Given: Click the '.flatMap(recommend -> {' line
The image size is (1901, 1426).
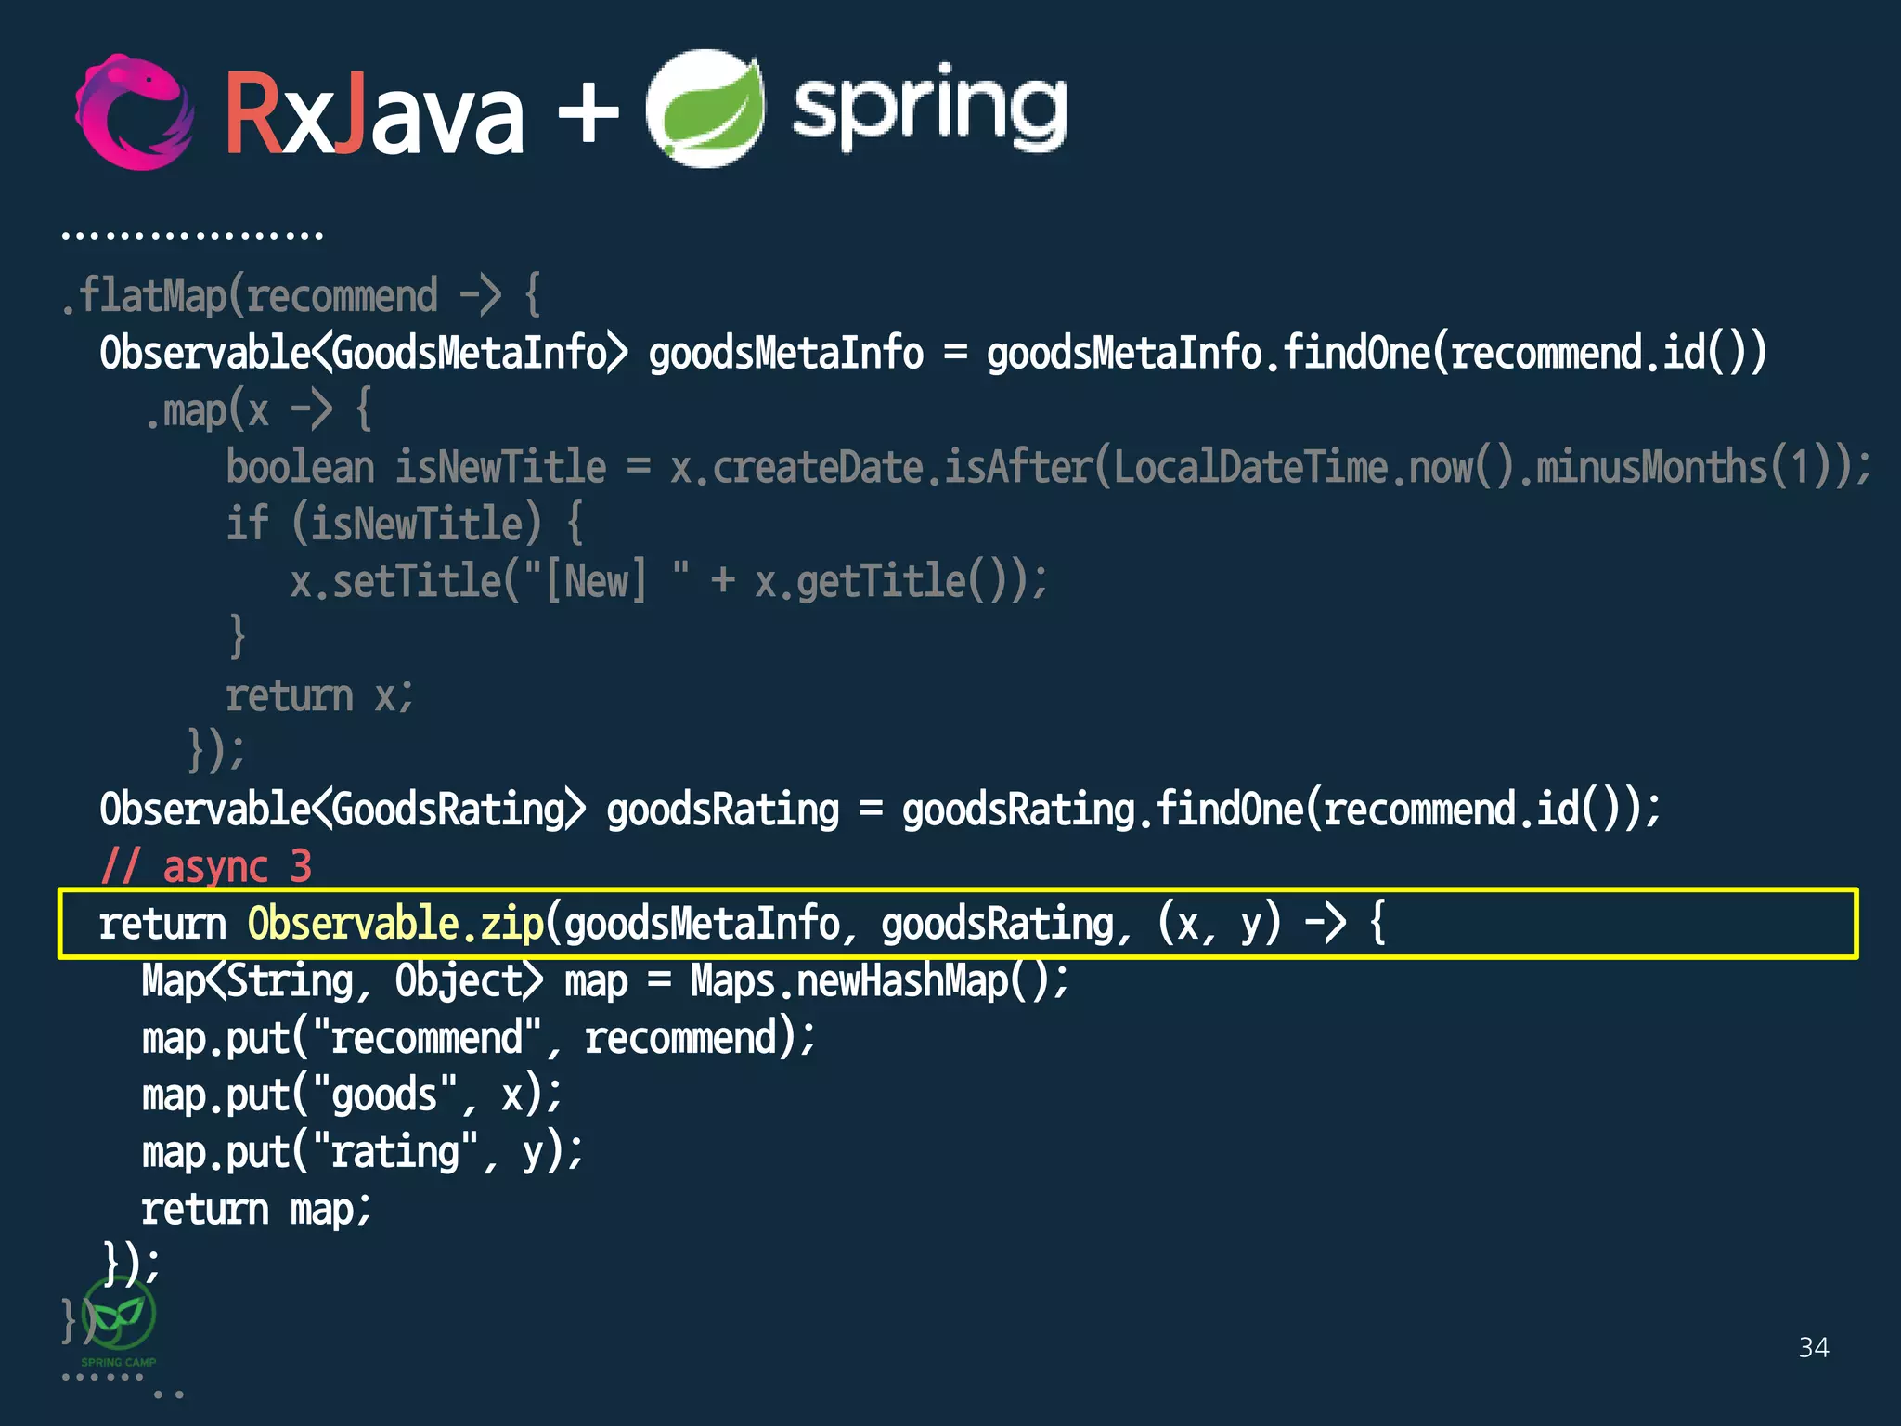Looking at the screenshot, I should pyautogui.click(x=302, y=296).
